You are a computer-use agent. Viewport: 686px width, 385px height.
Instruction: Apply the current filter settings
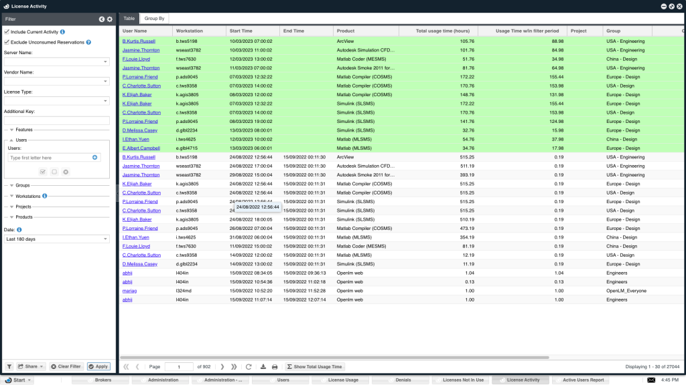(98, 366)
